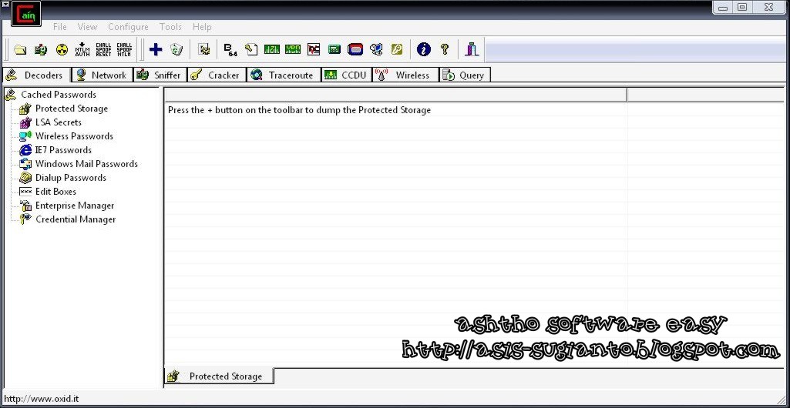Click the Exit door toolbar icon
790x408 pixels.
coord(472,49)
